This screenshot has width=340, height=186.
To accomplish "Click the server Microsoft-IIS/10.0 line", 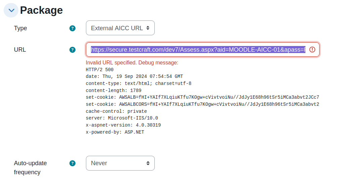I will 122,118.
